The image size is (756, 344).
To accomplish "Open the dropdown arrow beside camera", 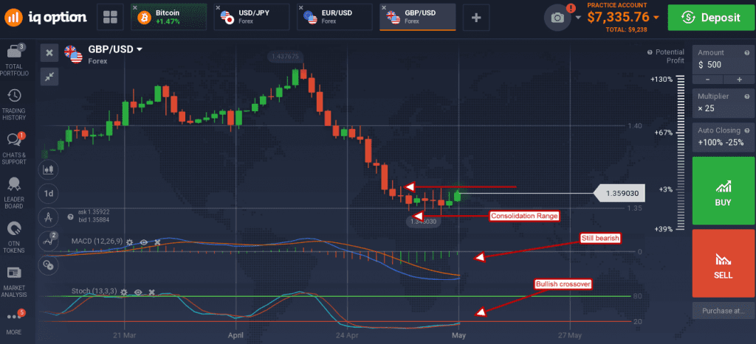I will coord(578,18).
